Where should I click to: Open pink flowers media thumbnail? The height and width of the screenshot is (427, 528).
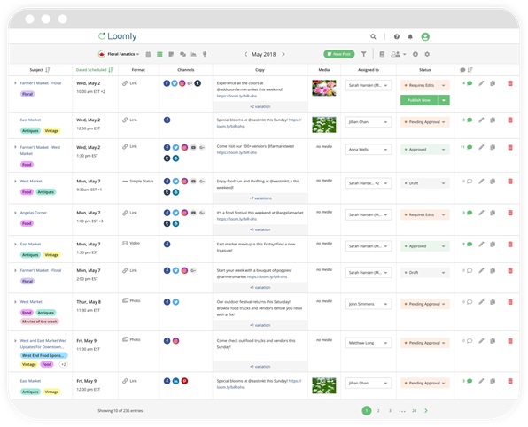[x=324, y=88]
